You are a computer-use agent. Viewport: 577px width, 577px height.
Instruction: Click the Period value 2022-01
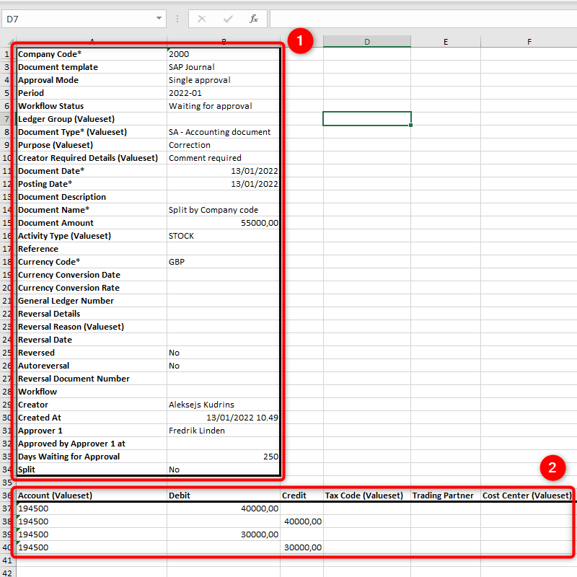tap(223, 93)
